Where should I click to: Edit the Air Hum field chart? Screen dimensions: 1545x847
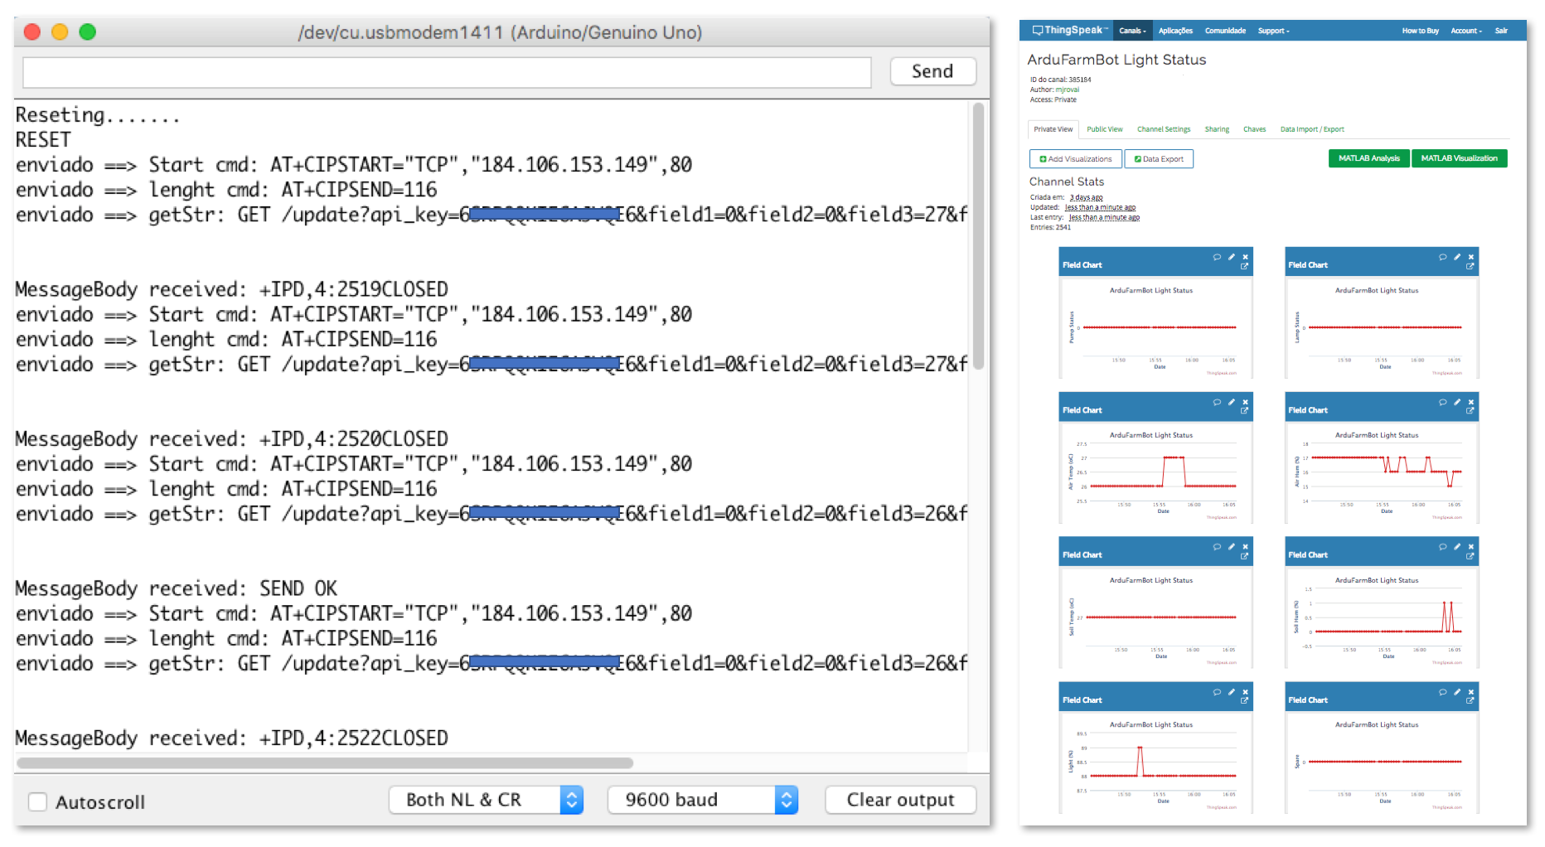(x=1457, y=402)
